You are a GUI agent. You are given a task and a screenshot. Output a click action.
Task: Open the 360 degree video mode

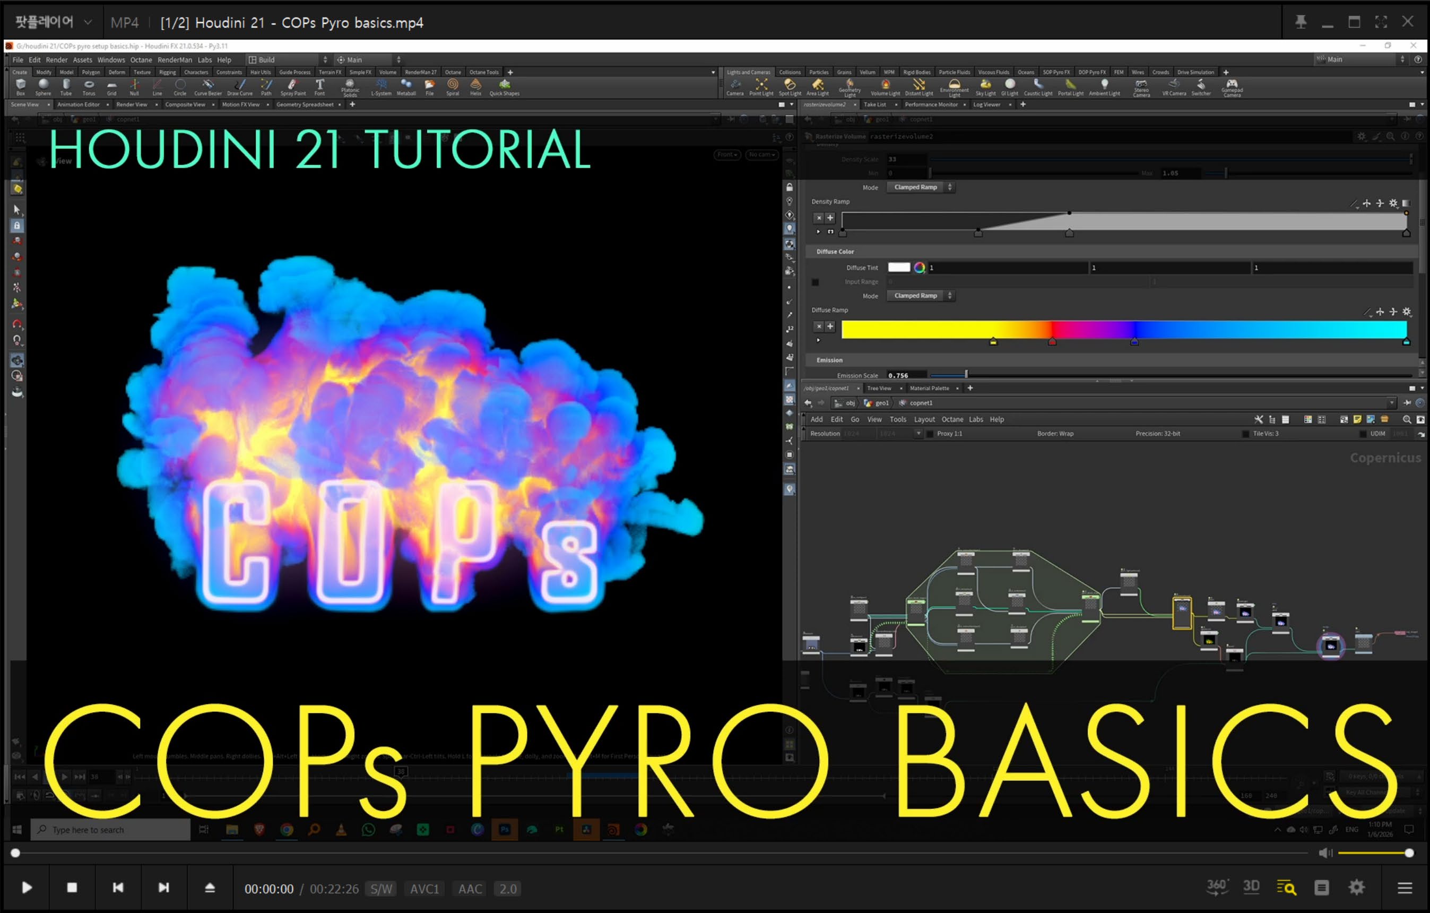click(1217, 887)
